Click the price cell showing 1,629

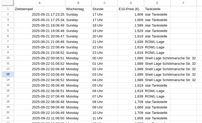(x=131, y=31)
